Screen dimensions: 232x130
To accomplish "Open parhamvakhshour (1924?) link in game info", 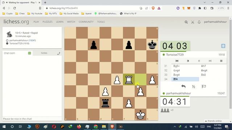I will click(22, 40).
